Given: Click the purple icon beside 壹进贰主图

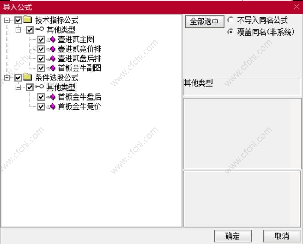Looking at the screenshot, I should [x=51, y=40].
